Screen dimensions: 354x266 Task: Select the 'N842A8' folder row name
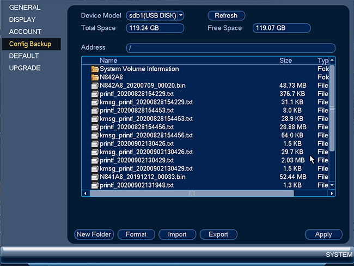111,77
